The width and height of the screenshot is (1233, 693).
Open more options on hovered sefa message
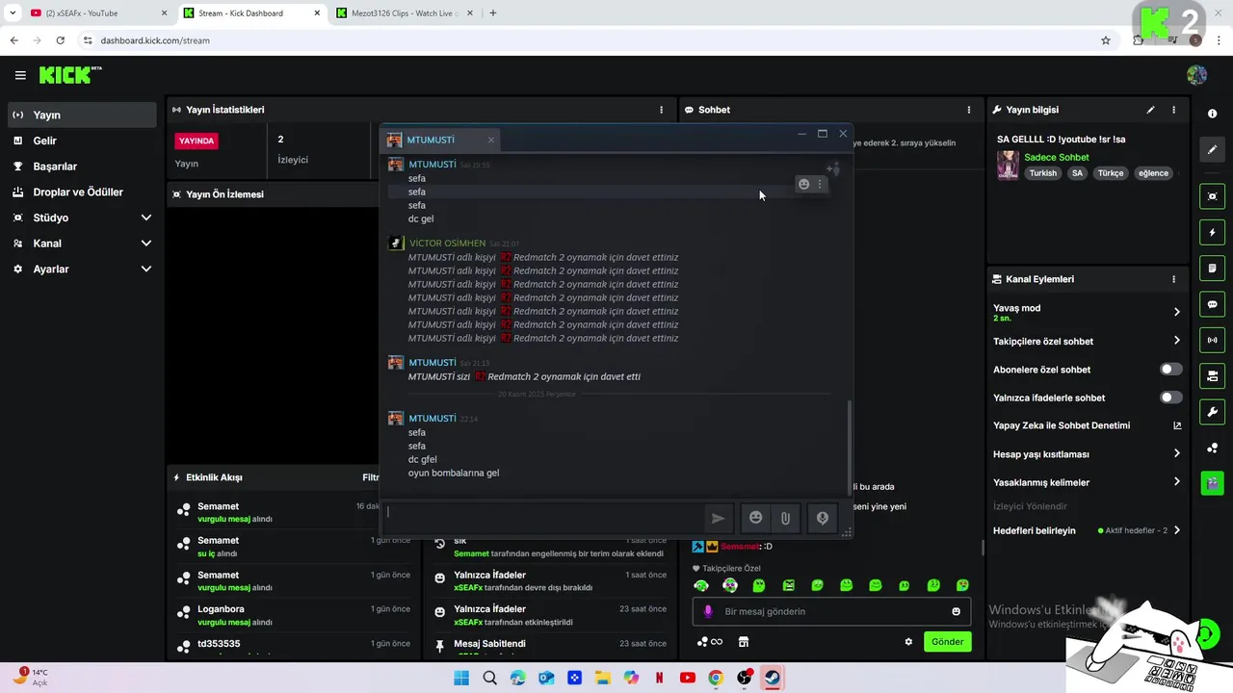tap(820, 184)
